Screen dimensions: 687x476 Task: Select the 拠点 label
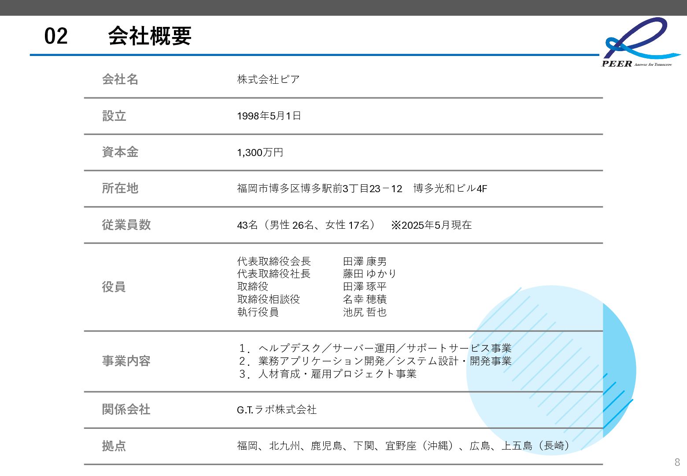[114, 446]
